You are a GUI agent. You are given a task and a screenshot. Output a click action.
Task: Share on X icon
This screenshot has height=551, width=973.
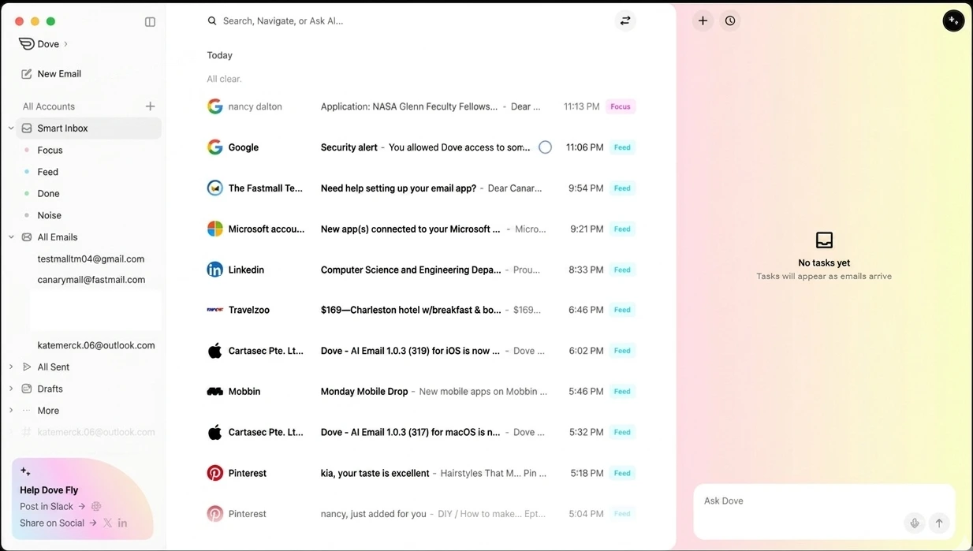pyautogui.click(x=108, y=523)
